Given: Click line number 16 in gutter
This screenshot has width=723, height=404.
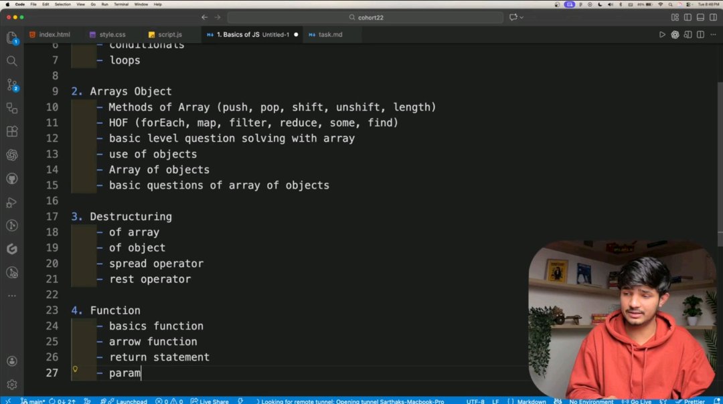Looking at the screenshot, I should 52,201.
